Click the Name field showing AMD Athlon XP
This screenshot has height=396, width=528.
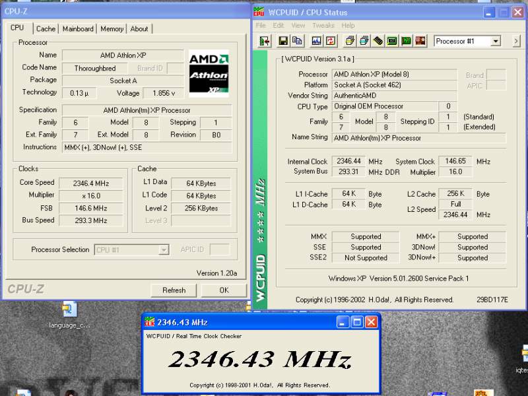tap(123, 55)
